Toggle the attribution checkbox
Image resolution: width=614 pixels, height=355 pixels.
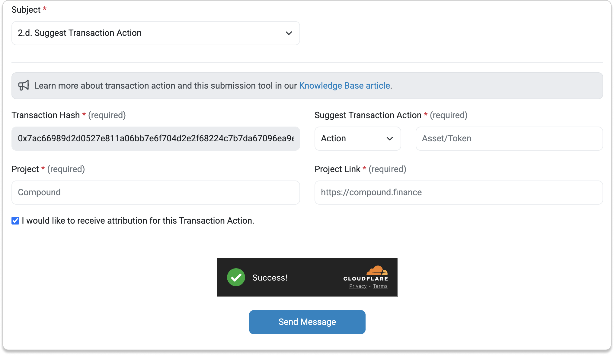click(x=15, y=221)
